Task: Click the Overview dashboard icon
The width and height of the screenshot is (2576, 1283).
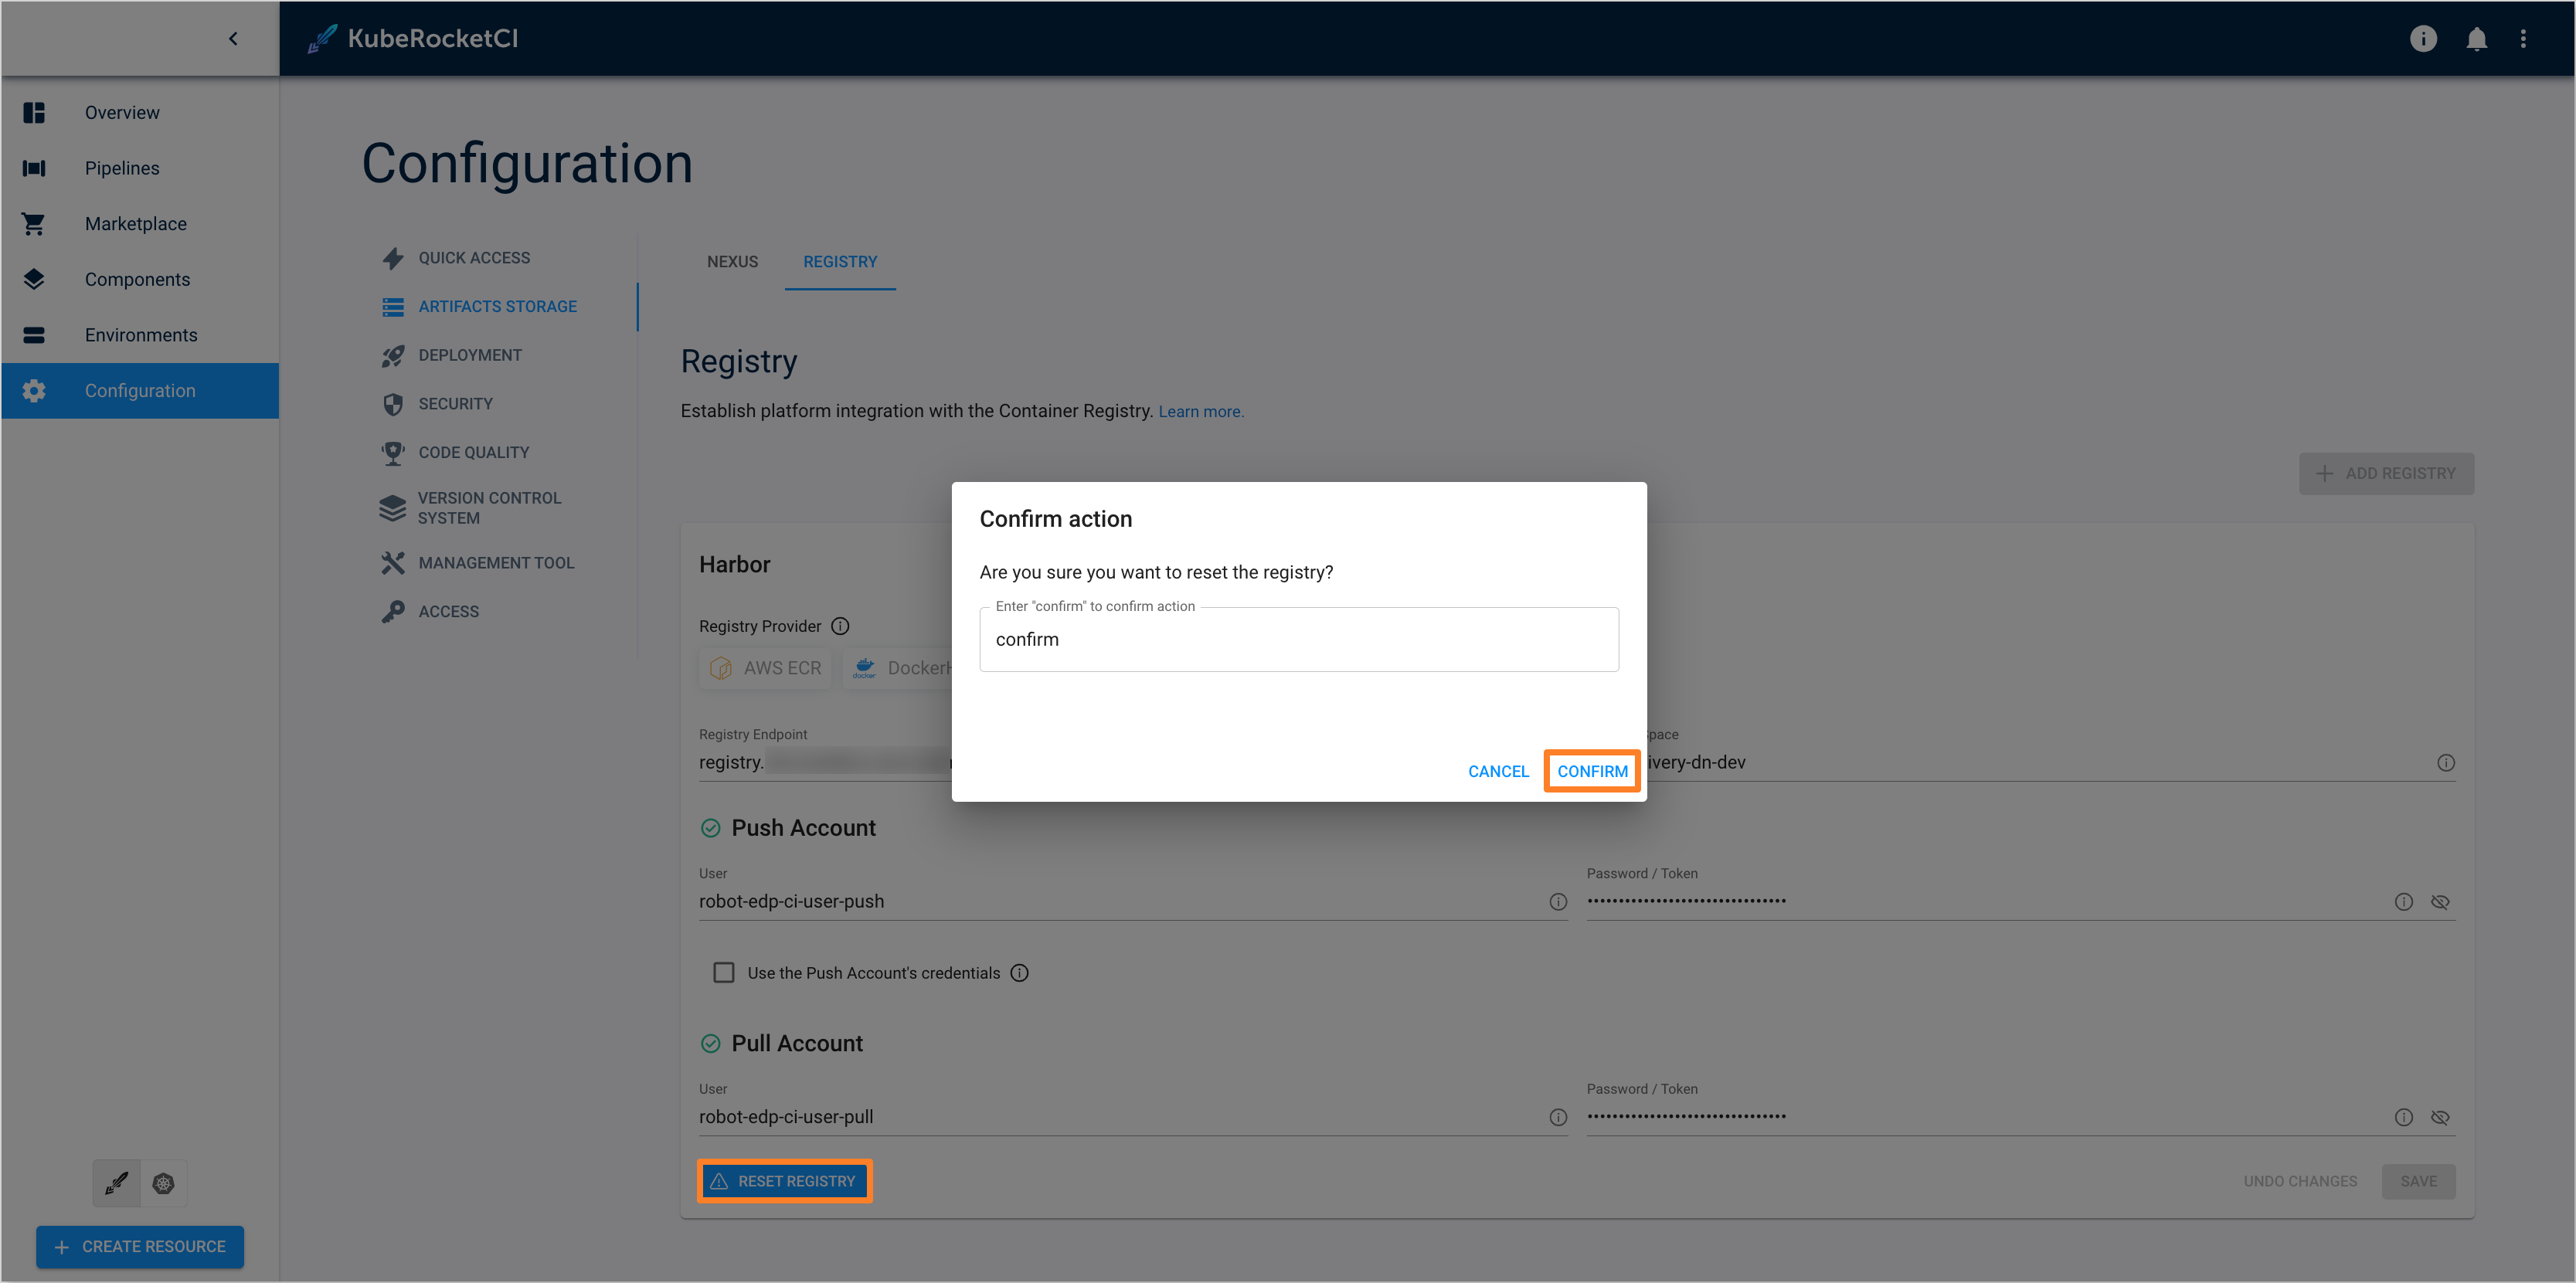Action: point(34,112)
